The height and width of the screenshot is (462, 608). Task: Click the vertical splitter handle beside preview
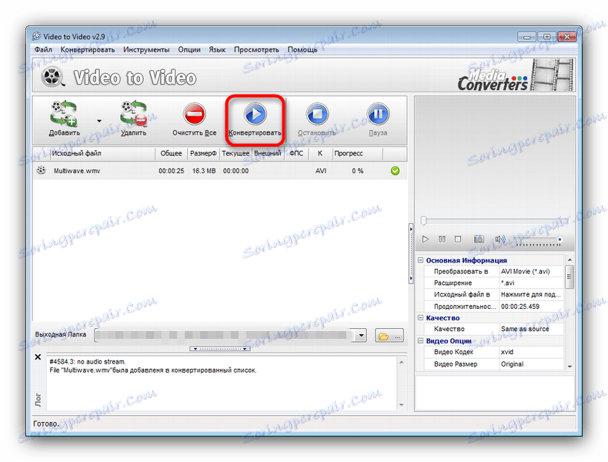(411, 254)
